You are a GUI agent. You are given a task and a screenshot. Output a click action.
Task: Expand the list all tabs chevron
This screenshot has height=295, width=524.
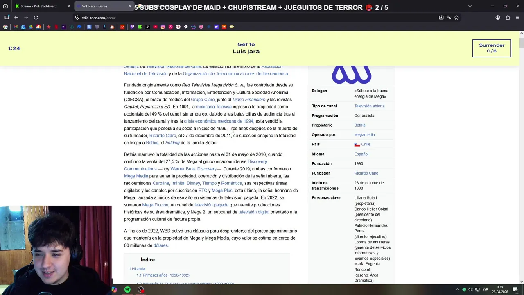[470, 6]
